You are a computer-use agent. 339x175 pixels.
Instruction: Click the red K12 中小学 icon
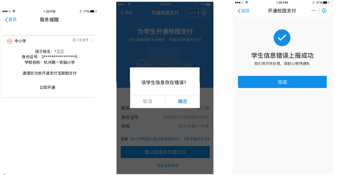pos(10,41)
